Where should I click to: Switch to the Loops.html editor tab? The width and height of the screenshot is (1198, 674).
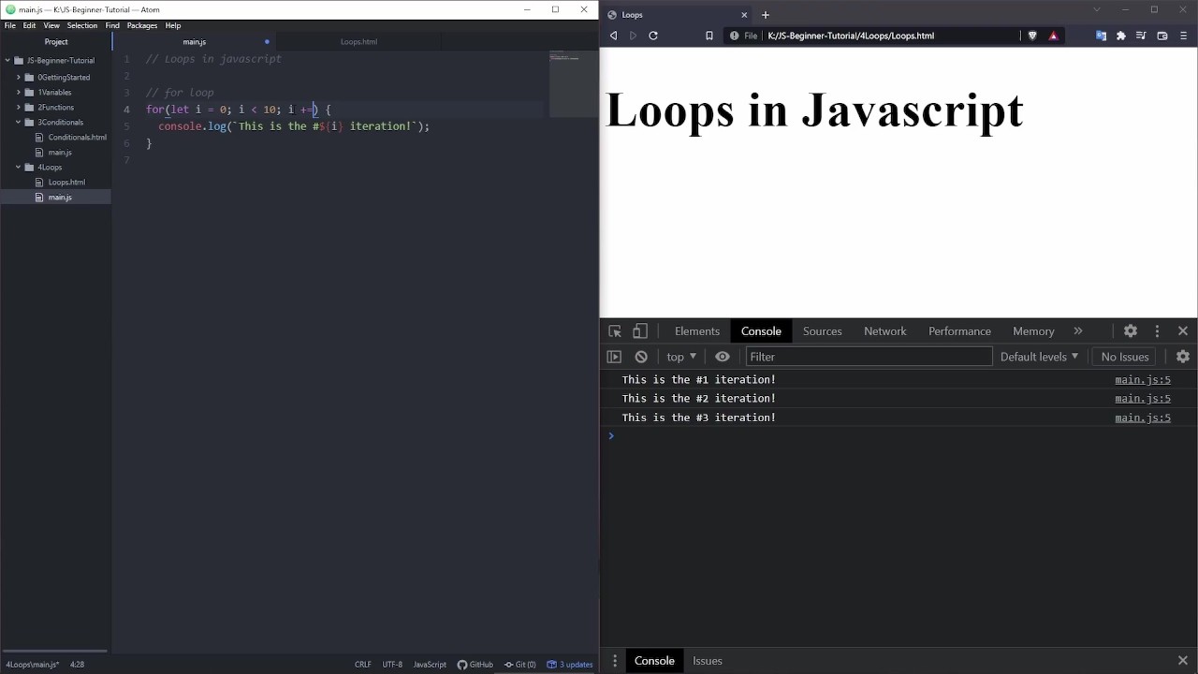tap(358, 42)
